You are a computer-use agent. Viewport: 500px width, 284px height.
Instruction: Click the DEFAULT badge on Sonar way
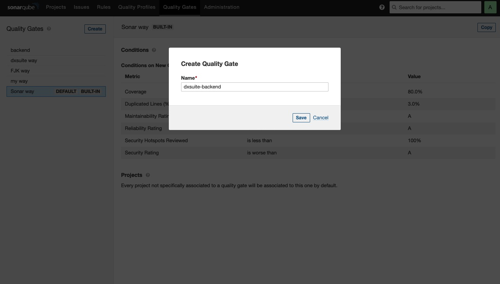[x=66, y=91]
